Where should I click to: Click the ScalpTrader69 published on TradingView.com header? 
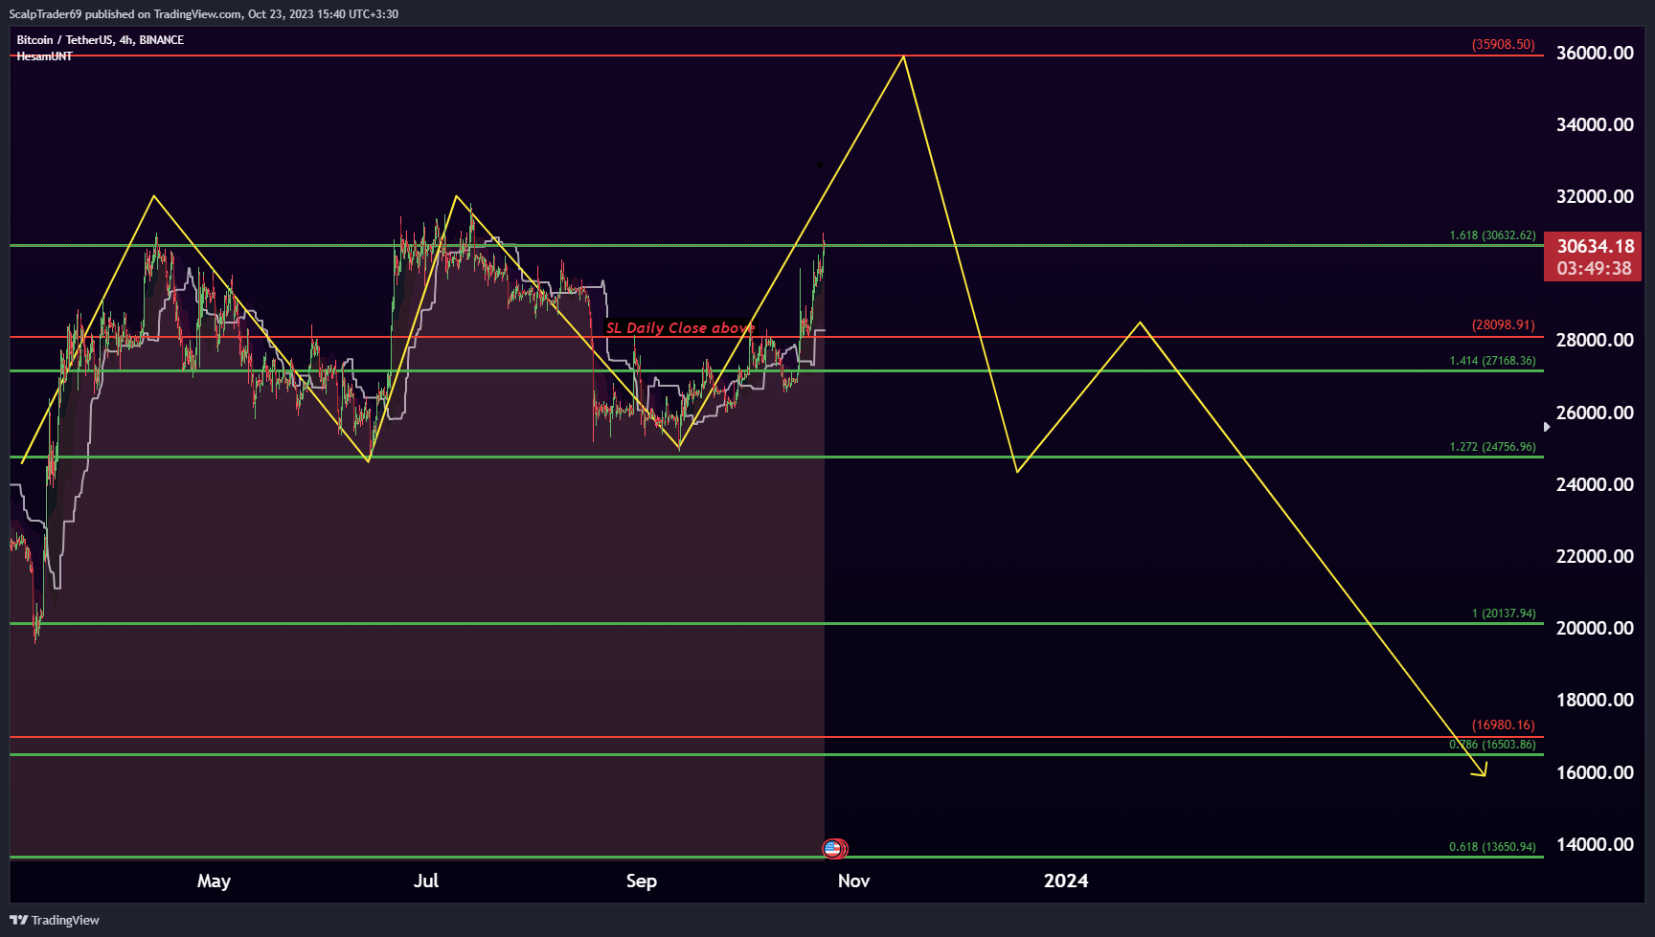pos(204,14)
